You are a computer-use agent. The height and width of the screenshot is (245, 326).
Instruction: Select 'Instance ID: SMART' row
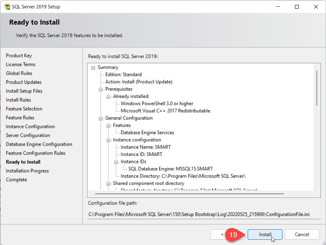pyautogui.click(x=141, y=154)
